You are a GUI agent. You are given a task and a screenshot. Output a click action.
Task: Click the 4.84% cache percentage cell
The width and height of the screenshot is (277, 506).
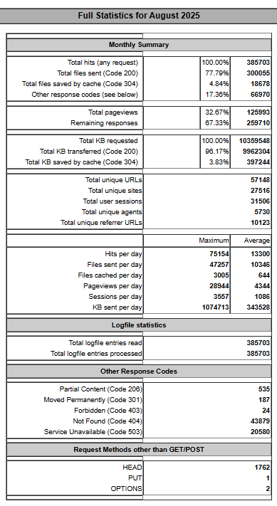click(219, 83)
